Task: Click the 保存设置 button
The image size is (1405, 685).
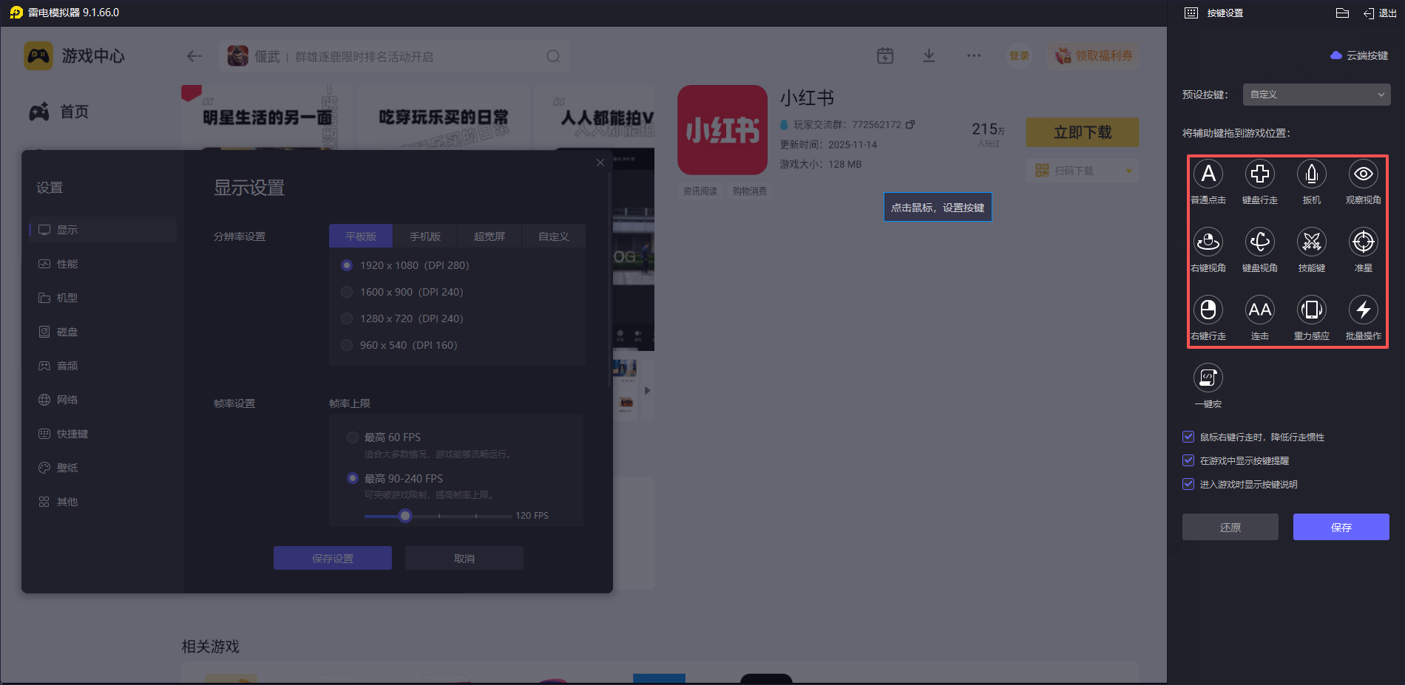Action: point(333,558)
